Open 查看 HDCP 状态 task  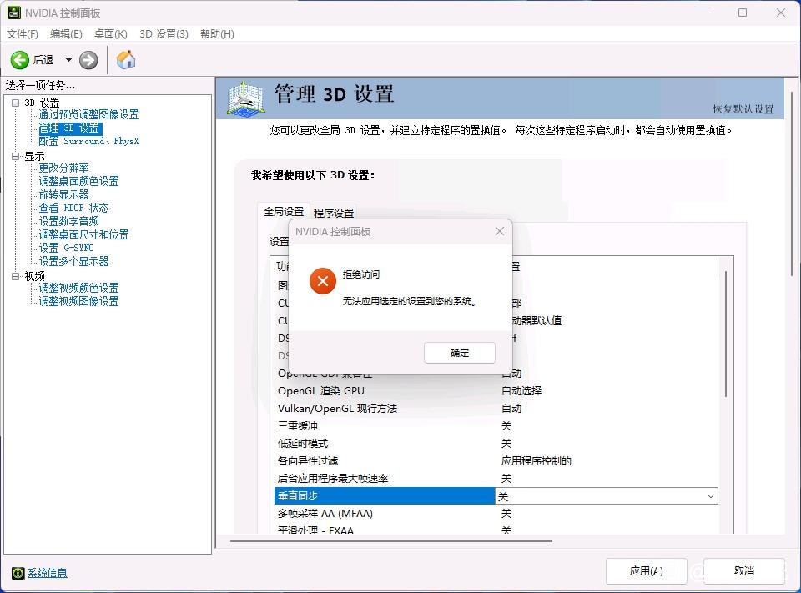tap(74, 208)
